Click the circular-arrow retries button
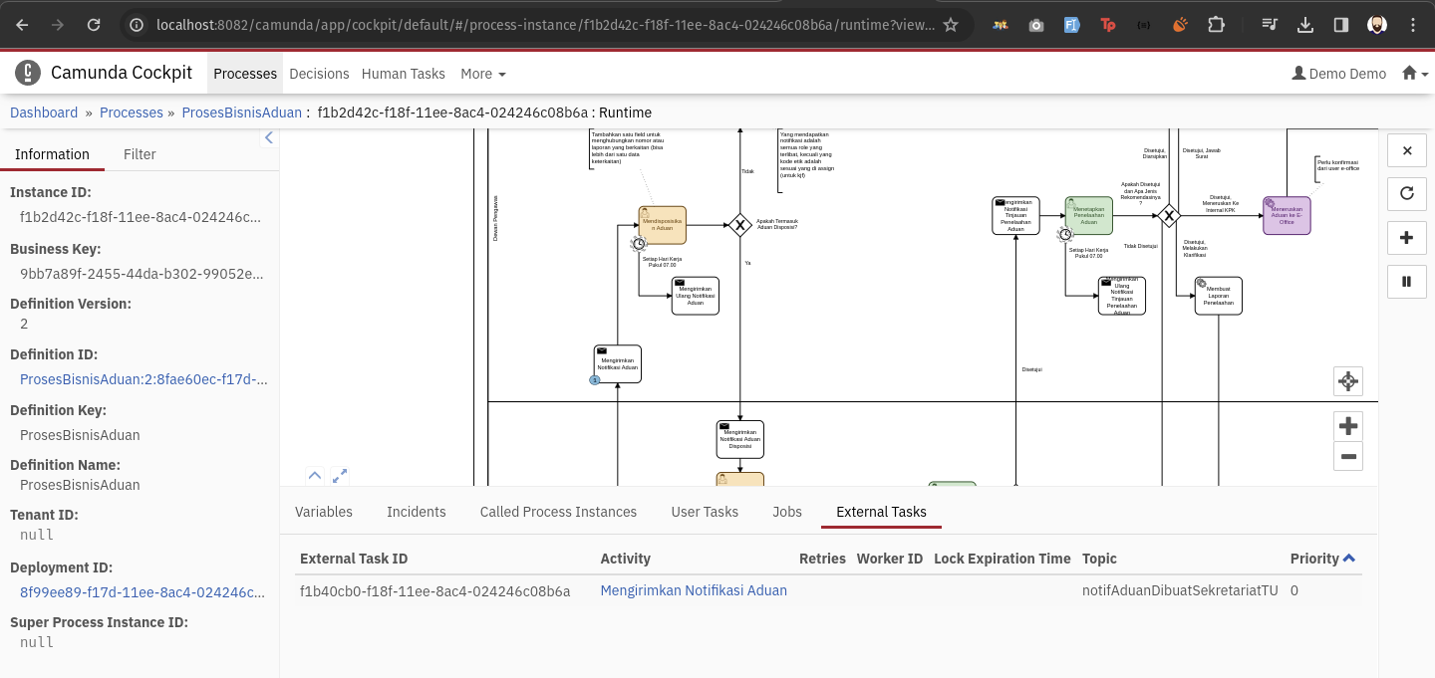The image size is (1435, 678). 1407,193
